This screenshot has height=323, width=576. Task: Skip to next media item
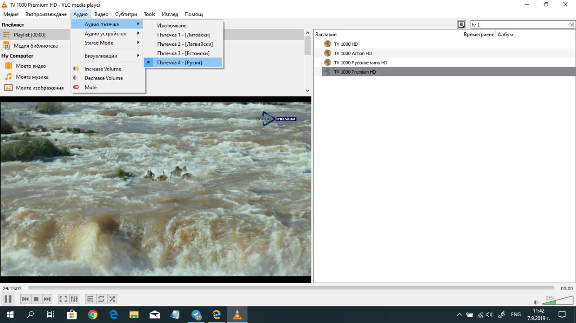pos(47,299)
